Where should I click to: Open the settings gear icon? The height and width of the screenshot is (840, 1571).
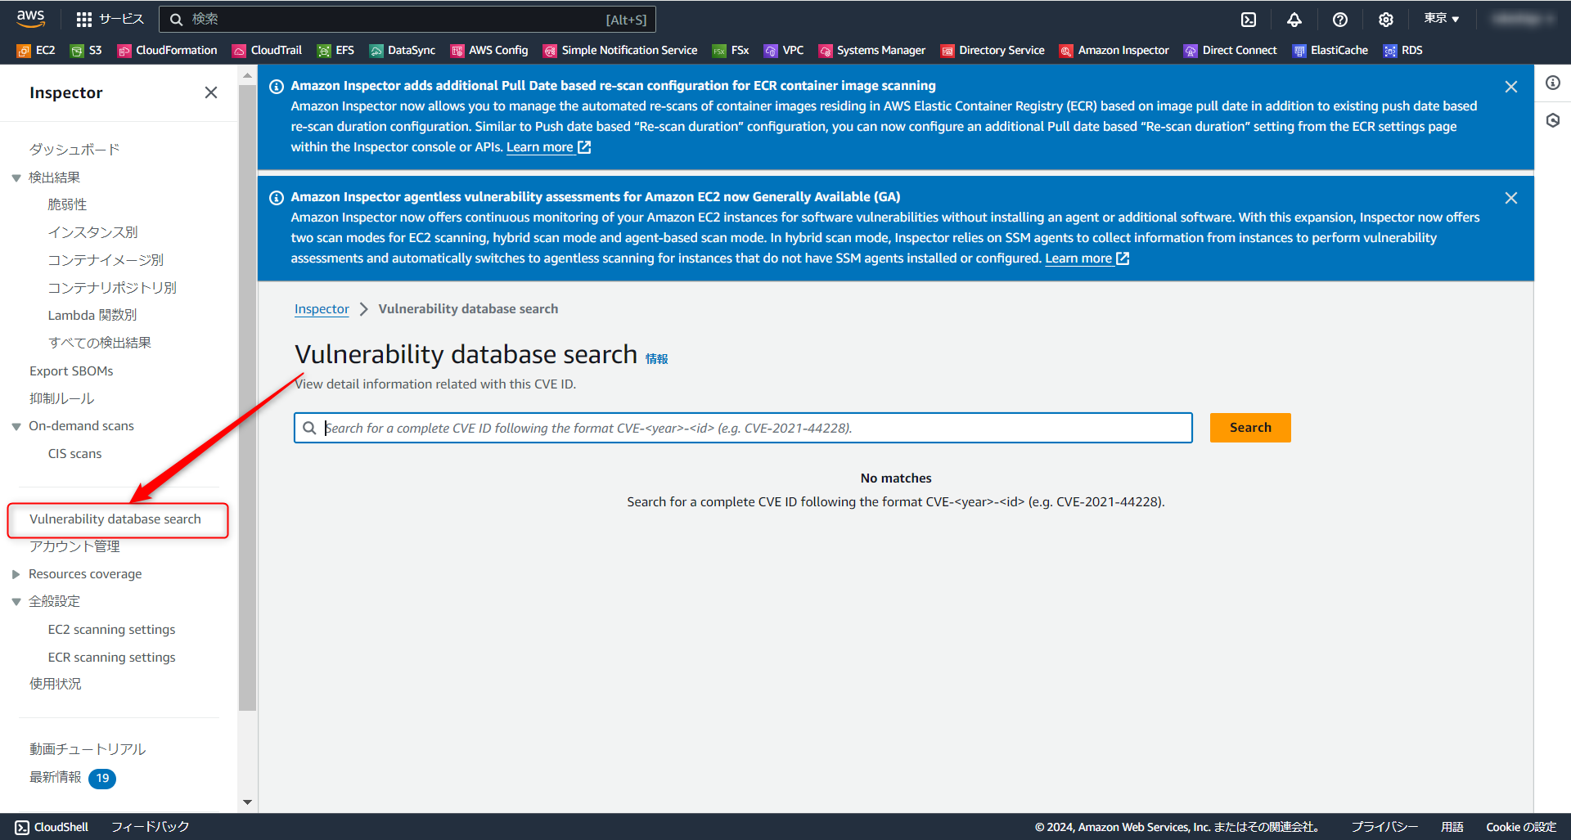point(1386,20)
